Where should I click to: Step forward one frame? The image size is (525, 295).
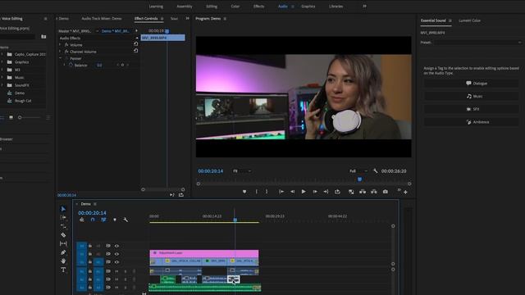point(315,192)
